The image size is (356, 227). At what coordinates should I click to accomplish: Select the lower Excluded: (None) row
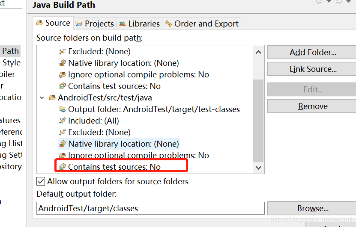(99, 133)
